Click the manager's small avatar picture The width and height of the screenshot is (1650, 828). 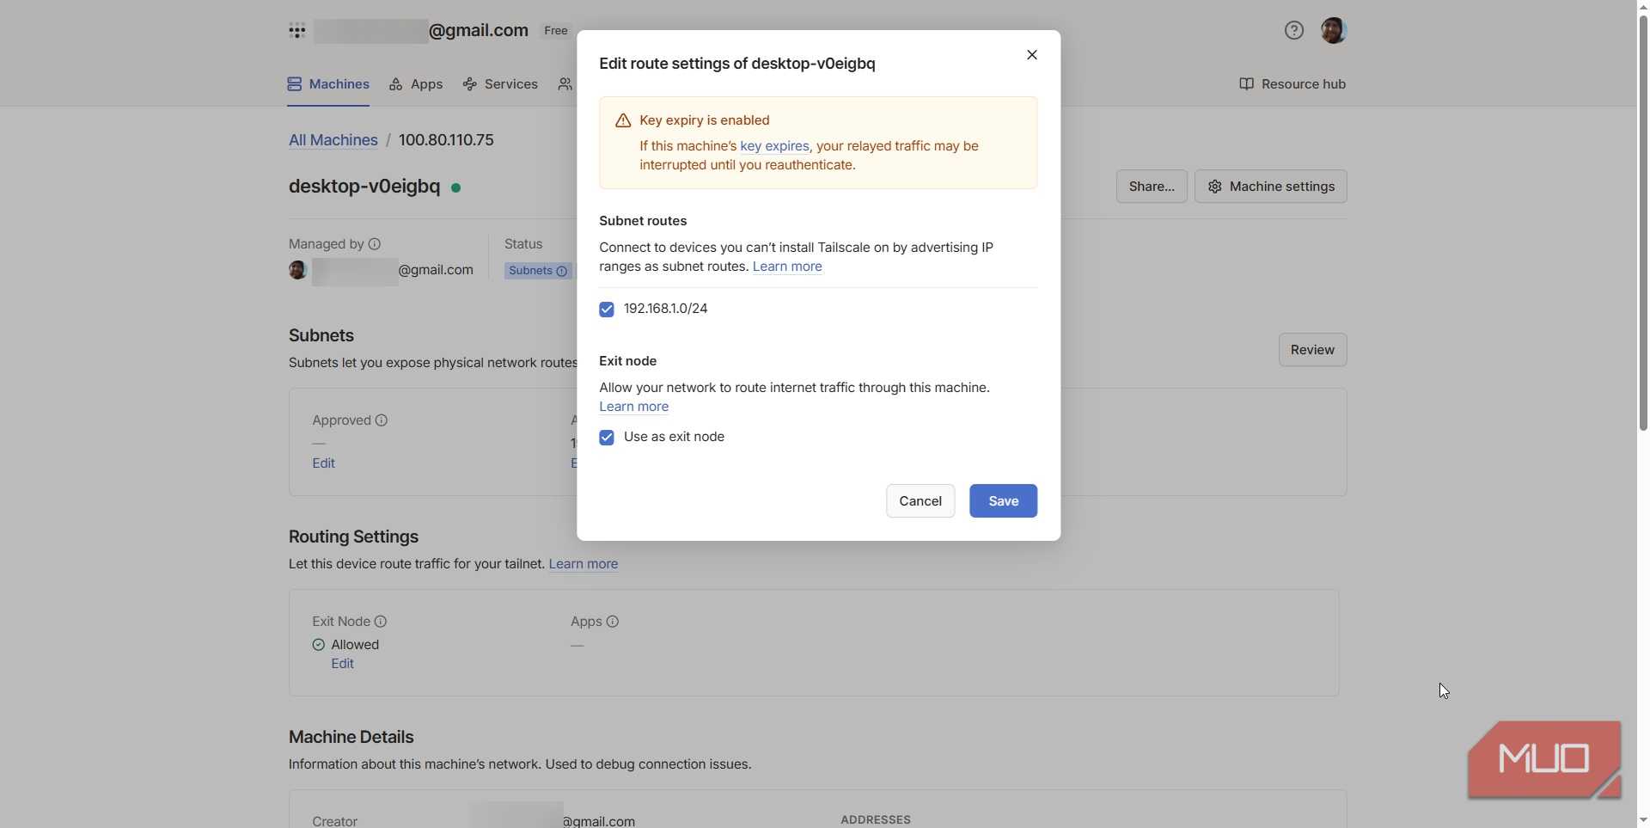click(x=297, y=270)
